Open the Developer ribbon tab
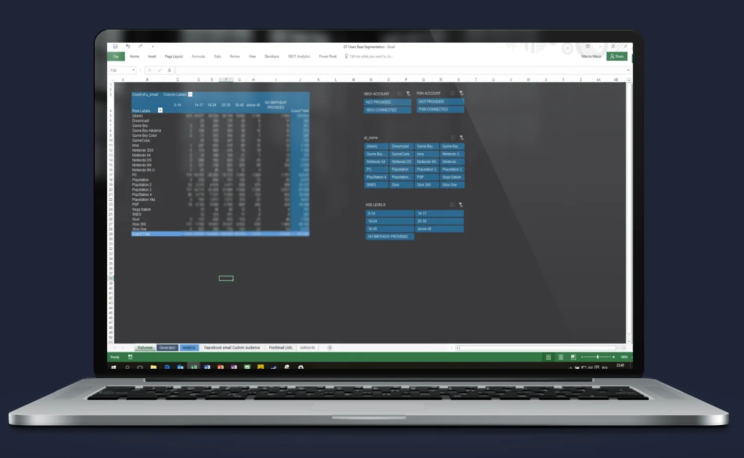This screenshot has height=458, width=744. [x=272, y=57]
